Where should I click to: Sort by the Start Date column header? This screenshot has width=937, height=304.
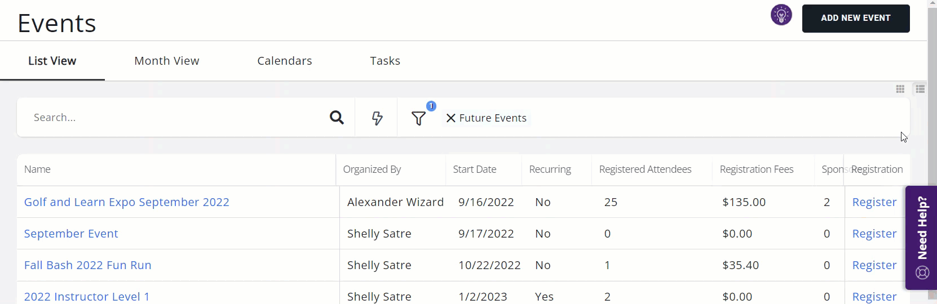pos(474,169)
